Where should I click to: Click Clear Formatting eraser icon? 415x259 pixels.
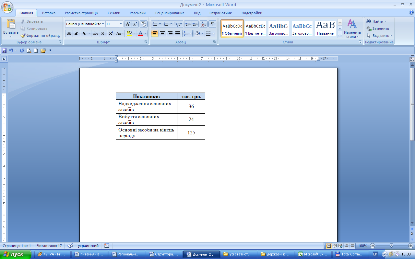144,24
